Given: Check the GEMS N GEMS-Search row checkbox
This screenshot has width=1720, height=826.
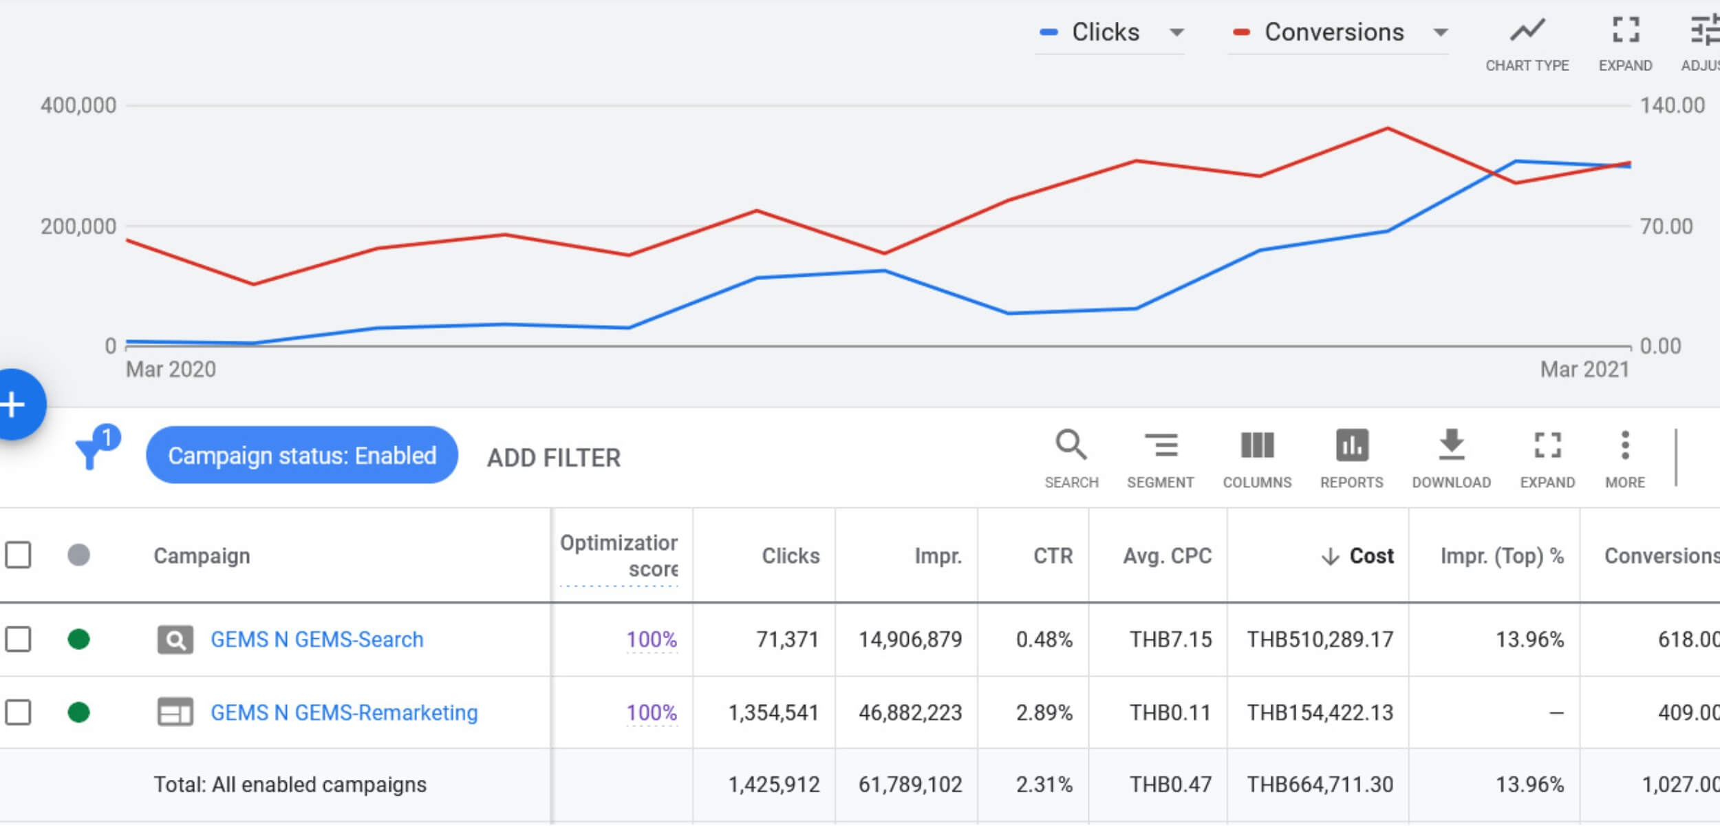Looking at the screenshot, I should click(19, 639).
